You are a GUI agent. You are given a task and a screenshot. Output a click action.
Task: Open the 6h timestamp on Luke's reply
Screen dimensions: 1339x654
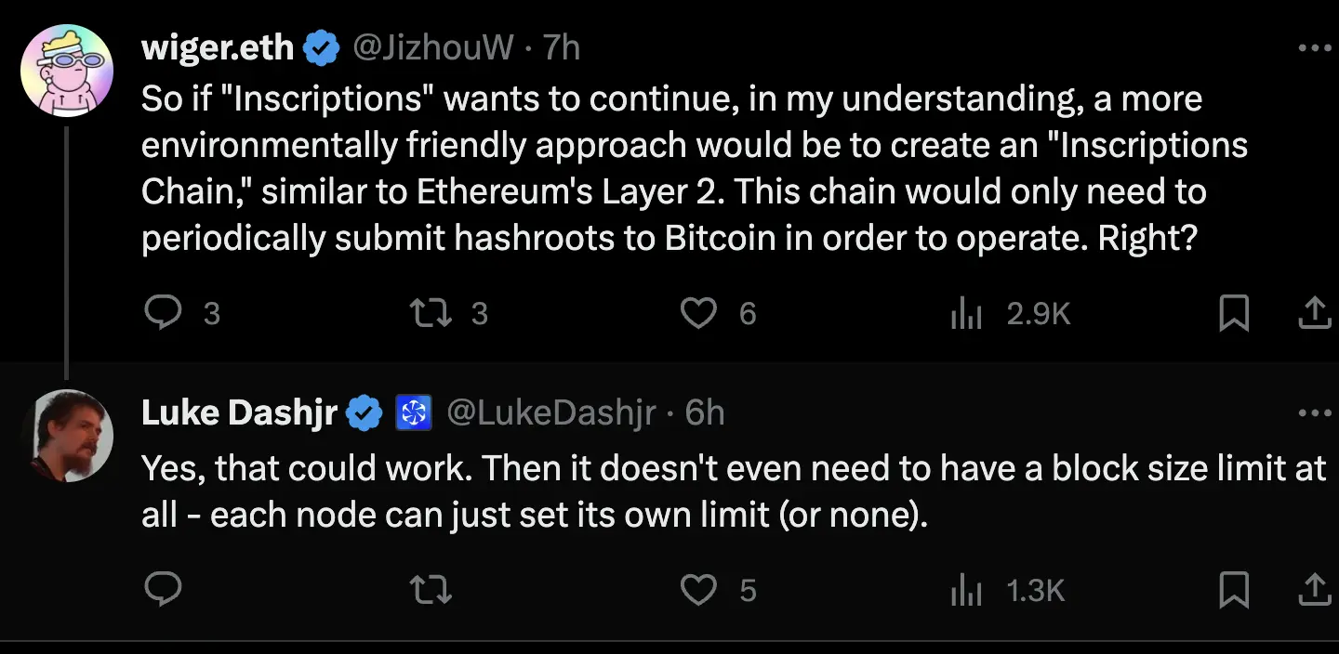(x=705, y=413)
